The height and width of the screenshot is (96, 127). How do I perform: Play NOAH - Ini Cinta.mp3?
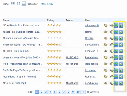pyautogui.click(x=112, y=83)
